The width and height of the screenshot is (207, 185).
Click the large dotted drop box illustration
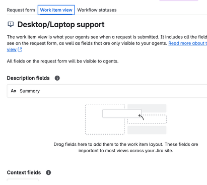tap(105, 119)
